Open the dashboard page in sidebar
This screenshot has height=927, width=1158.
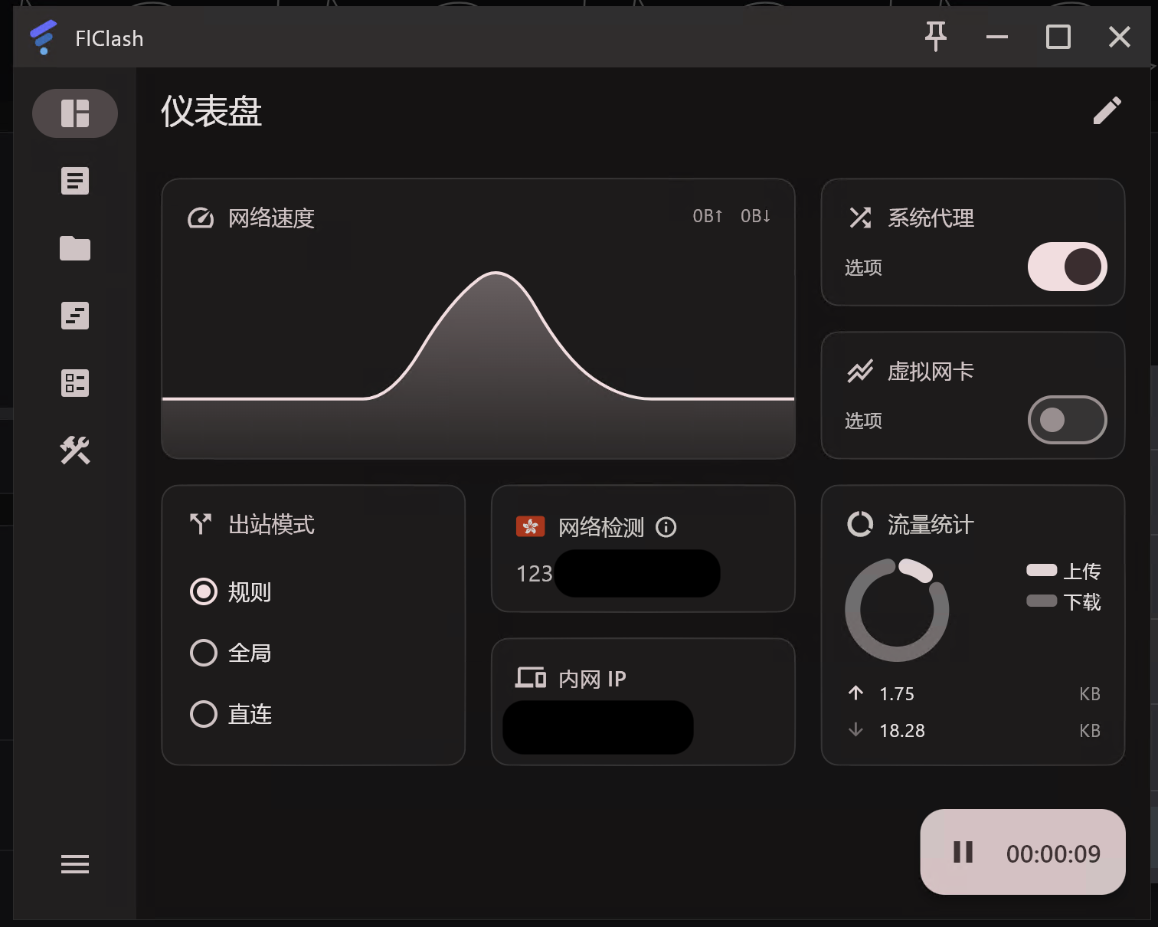(x=75, y=113)
